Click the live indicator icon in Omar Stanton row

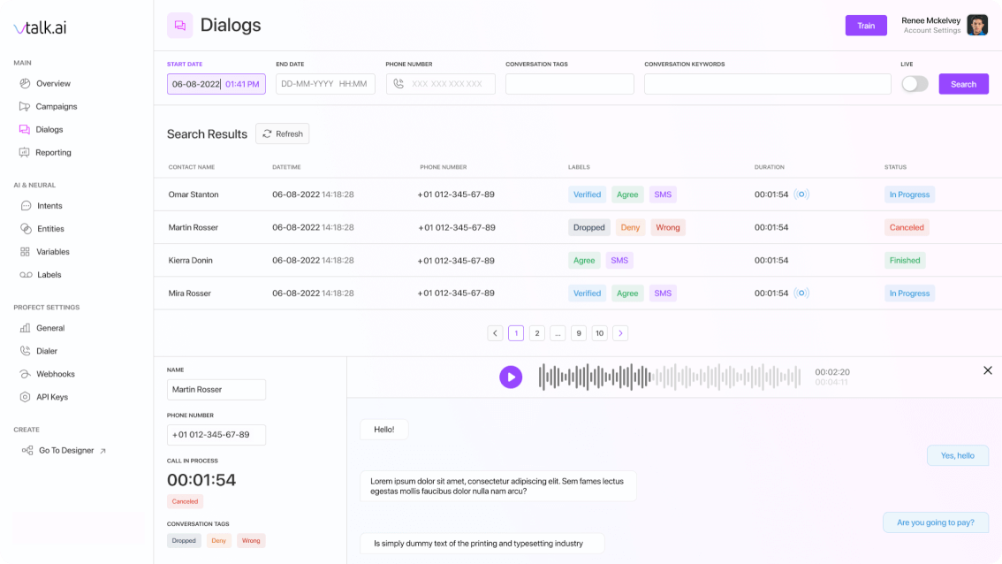point(801,194)
